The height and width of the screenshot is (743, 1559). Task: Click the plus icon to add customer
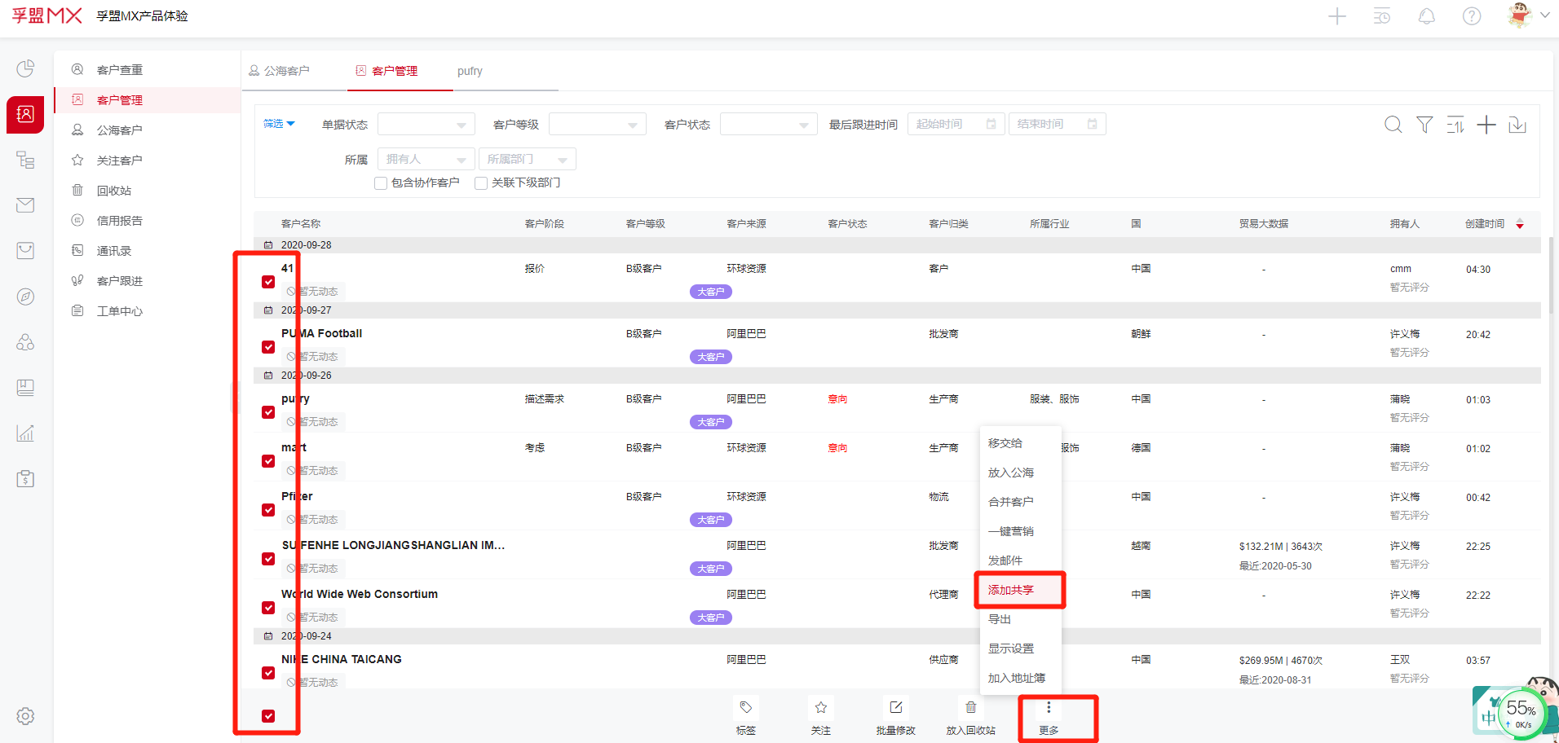point(1486,125)
